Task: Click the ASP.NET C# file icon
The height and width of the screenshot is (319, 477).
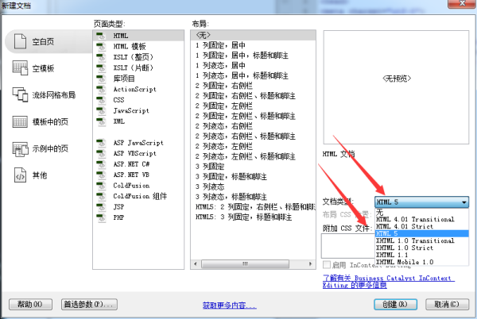Action: click(101, 164)
